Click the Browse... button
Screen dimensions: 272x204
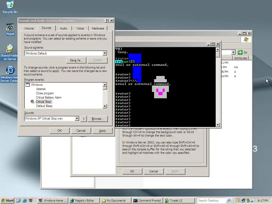98,119
